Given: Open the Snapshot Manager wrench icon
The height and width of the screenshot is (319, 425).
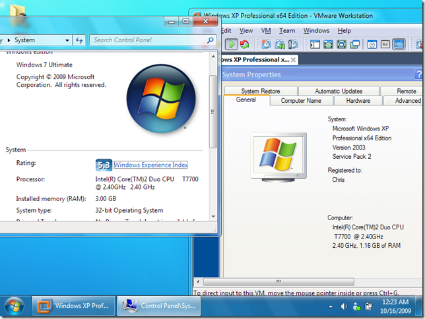Looking at the screenshot, I should click(x=293, y=44).
